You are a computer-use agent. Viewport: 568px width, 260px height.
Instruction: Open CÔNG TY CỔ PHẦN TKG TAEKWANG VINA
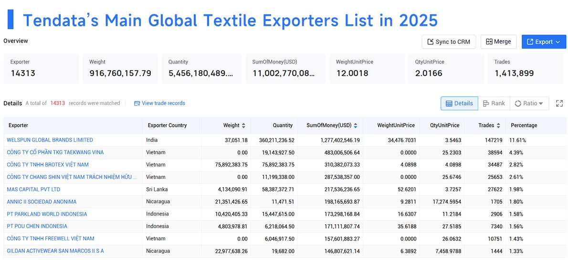(x=55, y=152)
